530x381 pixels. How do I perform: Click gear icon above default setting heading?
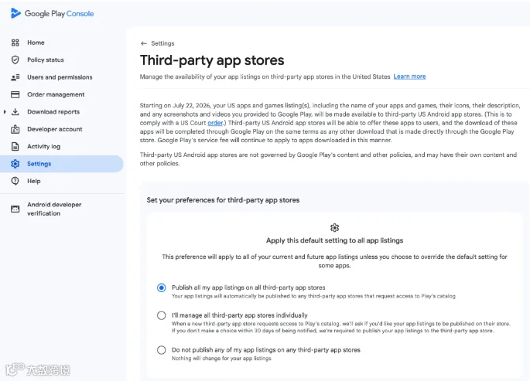pos(334,228)
